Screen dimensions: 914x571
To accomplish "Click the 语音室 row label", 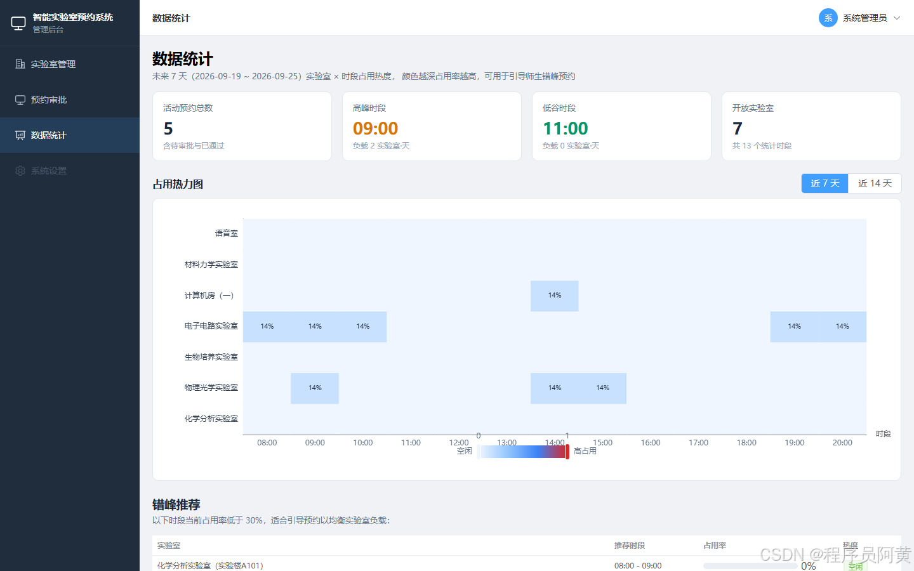I will (227, 233).
